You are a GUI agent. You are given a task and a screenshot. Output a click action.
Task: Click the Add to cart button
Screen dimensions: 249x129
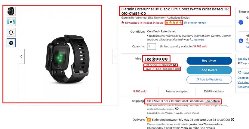pyautogui.click(x=209, y=70)
